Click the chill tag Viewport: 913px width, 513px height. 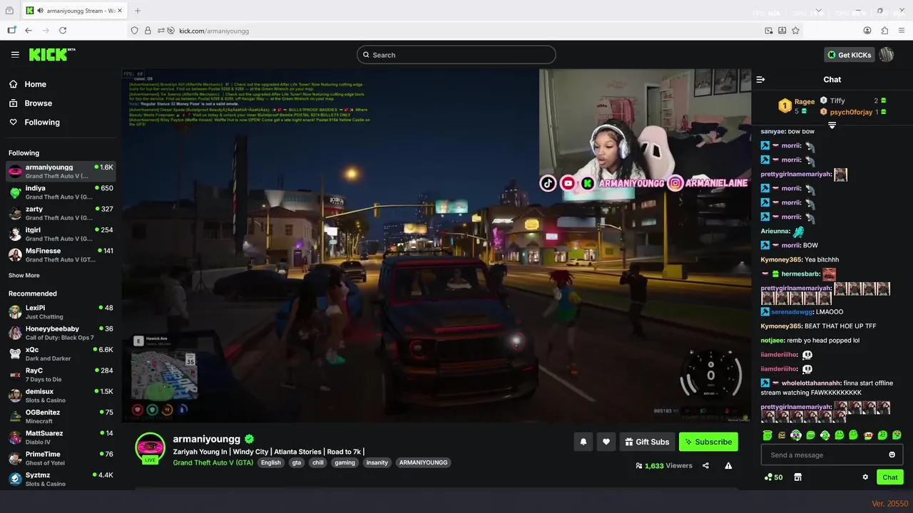click(x=318, y=463)
